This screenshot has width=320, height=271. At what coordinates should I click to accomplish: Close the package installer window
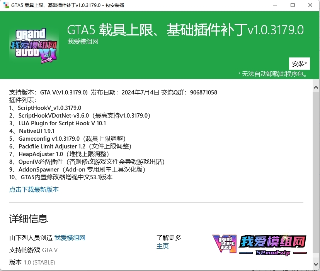(x=310, y=5)
